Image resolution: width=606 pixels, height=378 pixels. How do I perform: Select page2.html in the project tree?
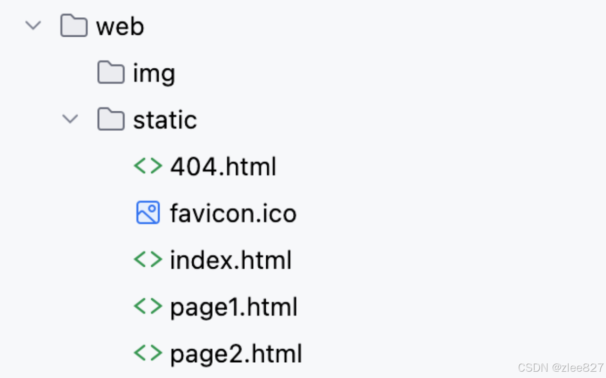(x=235, y=353)
